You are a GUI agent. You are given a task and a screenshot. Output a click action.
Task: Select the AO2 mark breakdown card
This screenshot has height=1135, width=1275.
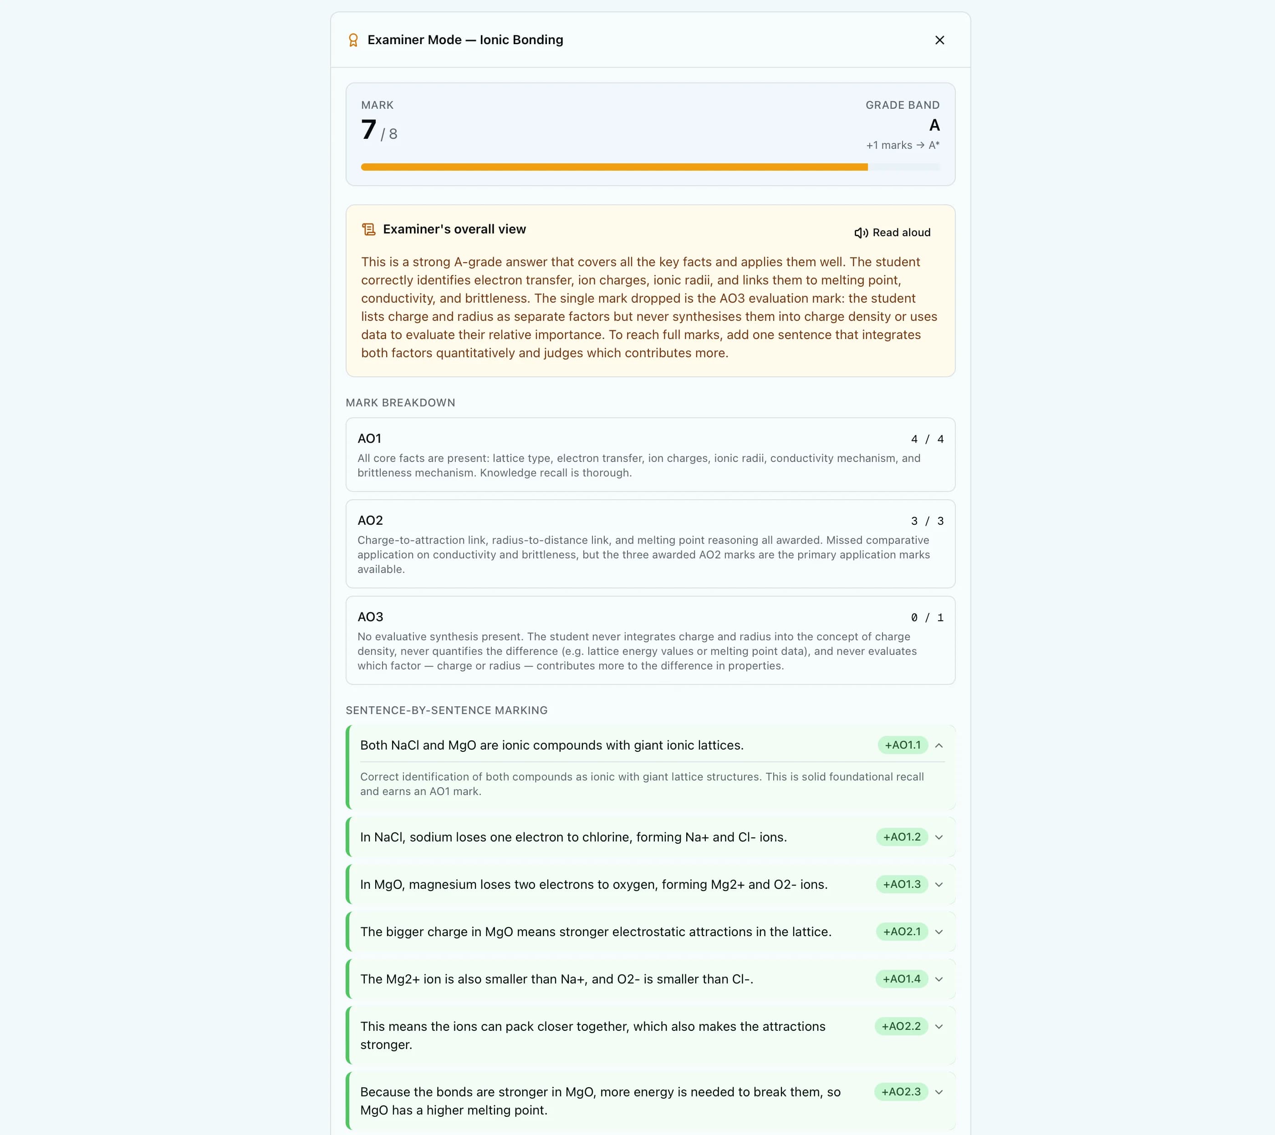(x=650, y=544)
